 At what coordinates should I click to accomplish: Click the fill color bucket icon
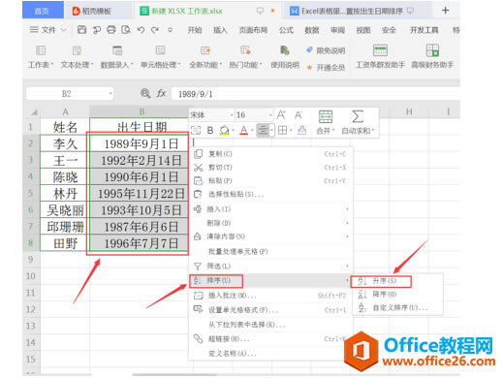click(224, 131)
